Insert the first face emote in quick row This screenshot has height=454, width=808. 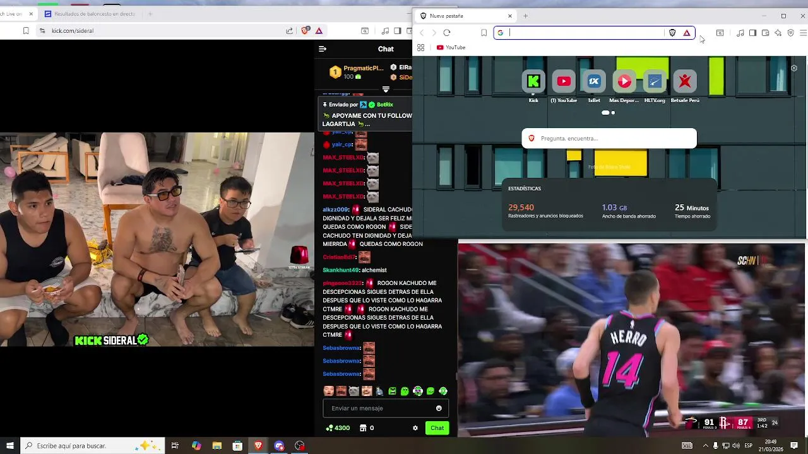tap(328, 391)
